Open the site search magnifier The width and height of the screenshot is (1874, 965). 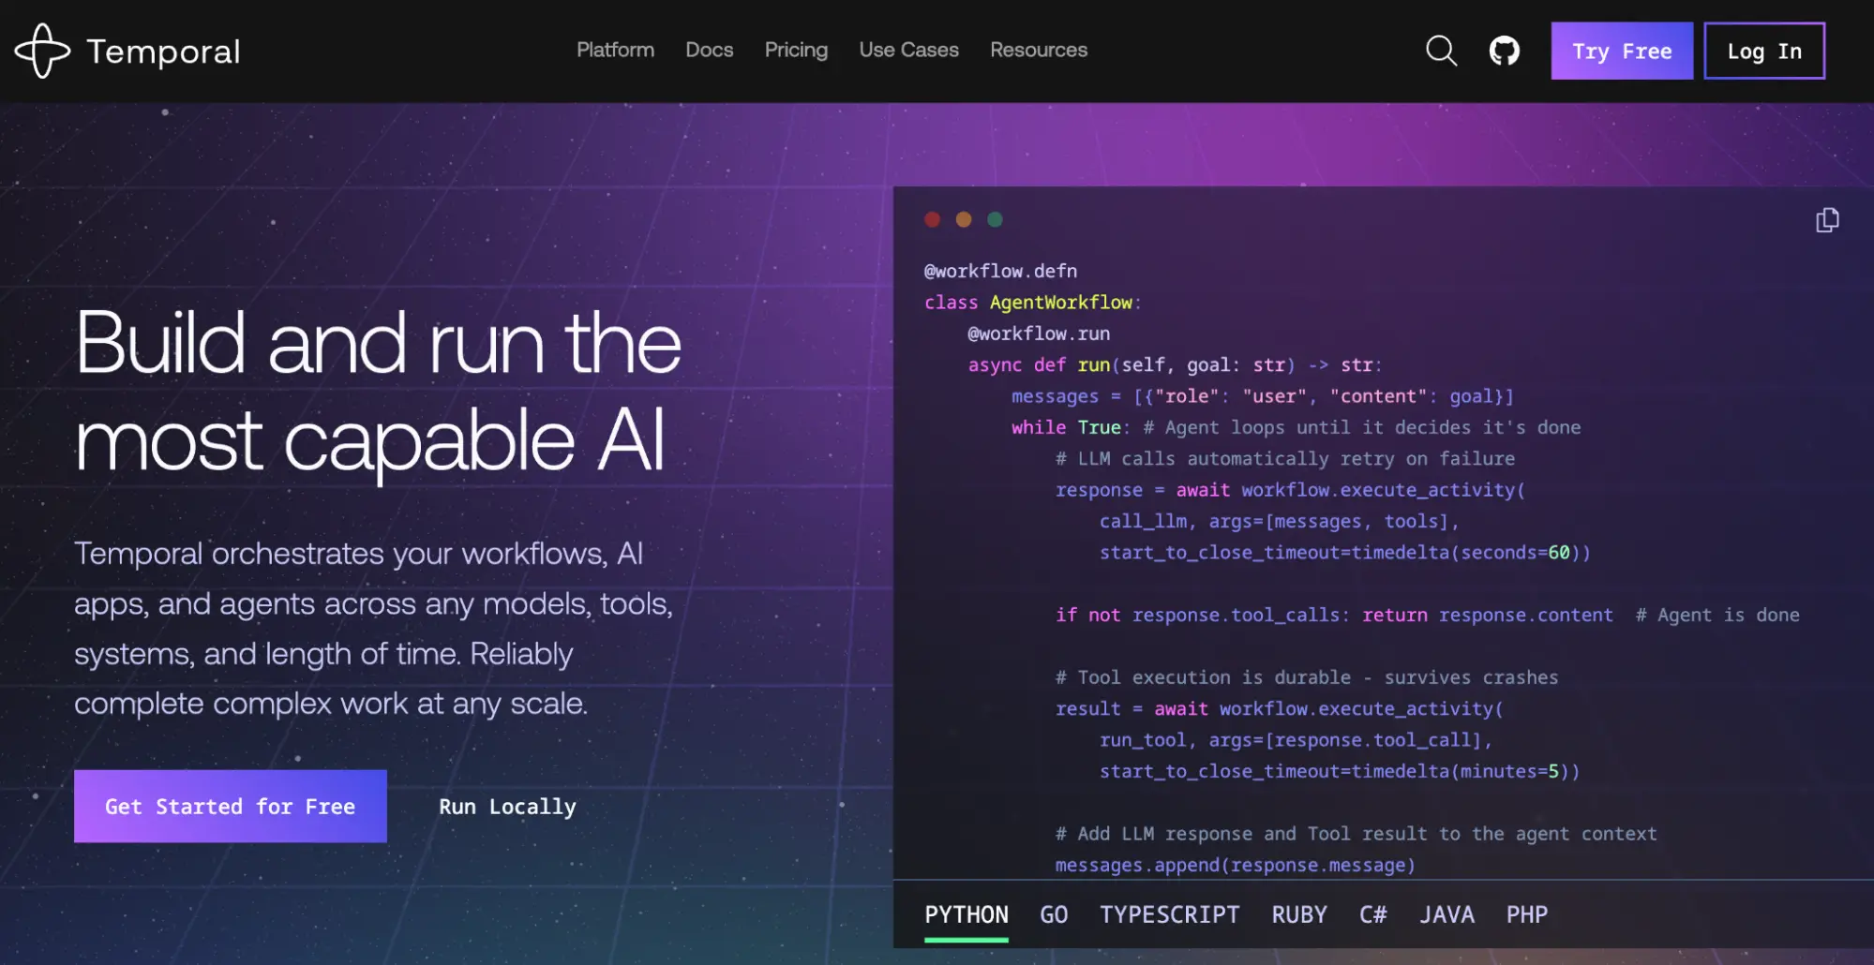(x=1441, y=51)
